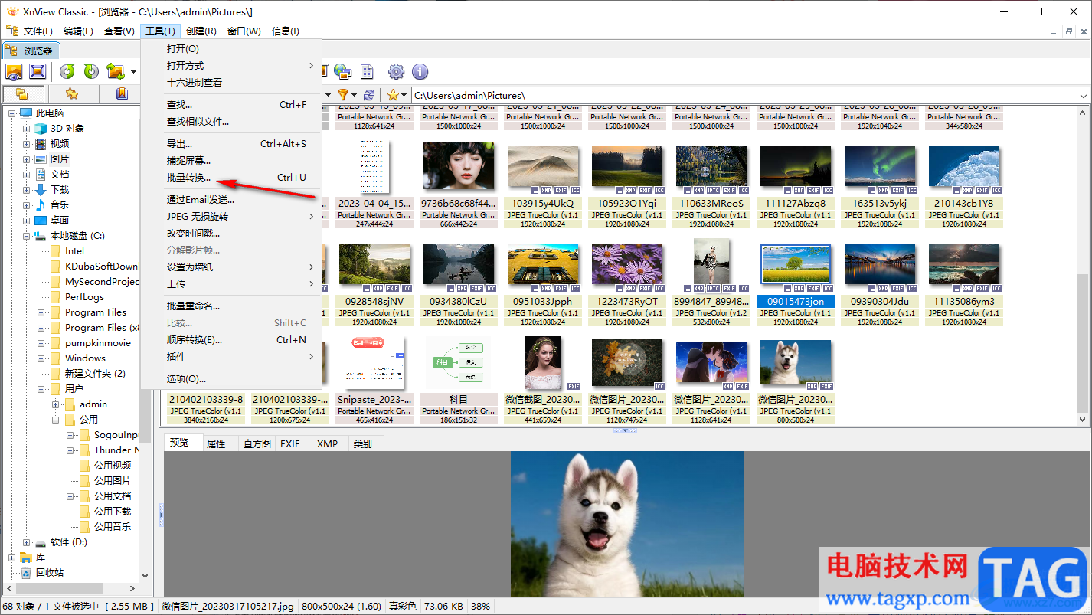The width and height of the screenshot is (1092, 615).
Task: Switch to the EXIF tab
Action: click(x=289, y=443)
